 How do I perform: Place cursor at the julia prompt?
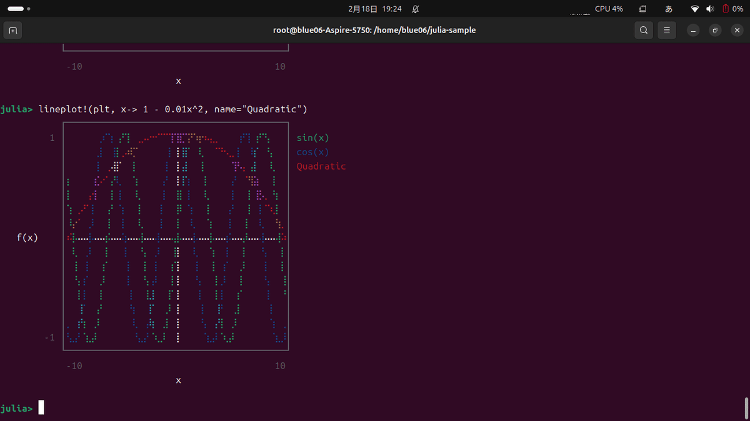40,407
